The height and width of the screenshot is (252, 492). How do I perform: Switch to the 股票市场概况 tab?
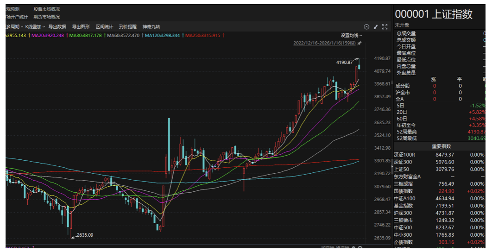(x=46, y=9)
